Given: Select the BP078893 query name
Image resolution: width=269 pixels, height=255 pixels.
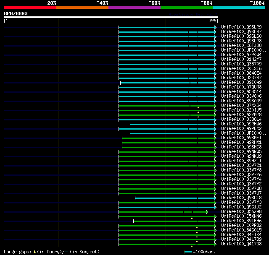Looking at the screenshot, I should 16,13.
